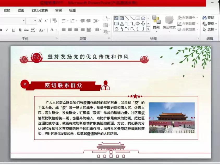Click the increase font size icon

[40, 21]
